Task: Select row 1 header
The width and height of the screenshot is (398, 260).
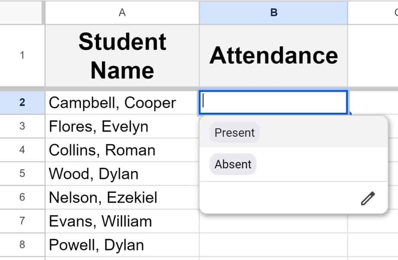Action: pos(22,55)
